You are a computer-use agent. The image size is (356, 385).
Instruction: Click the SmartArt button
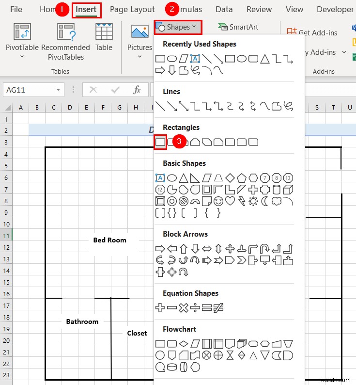coord(238,27)
